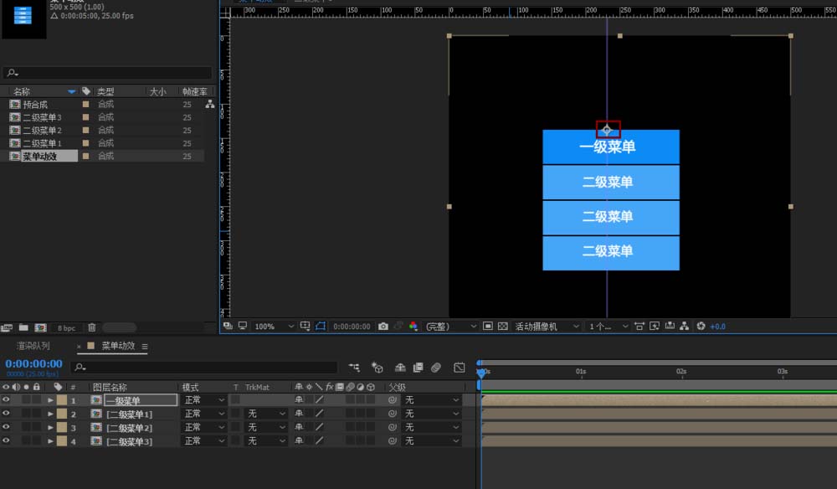Create a new folder in project panel
This screenshot has width=837, height=489.
[x=23, y=327]
